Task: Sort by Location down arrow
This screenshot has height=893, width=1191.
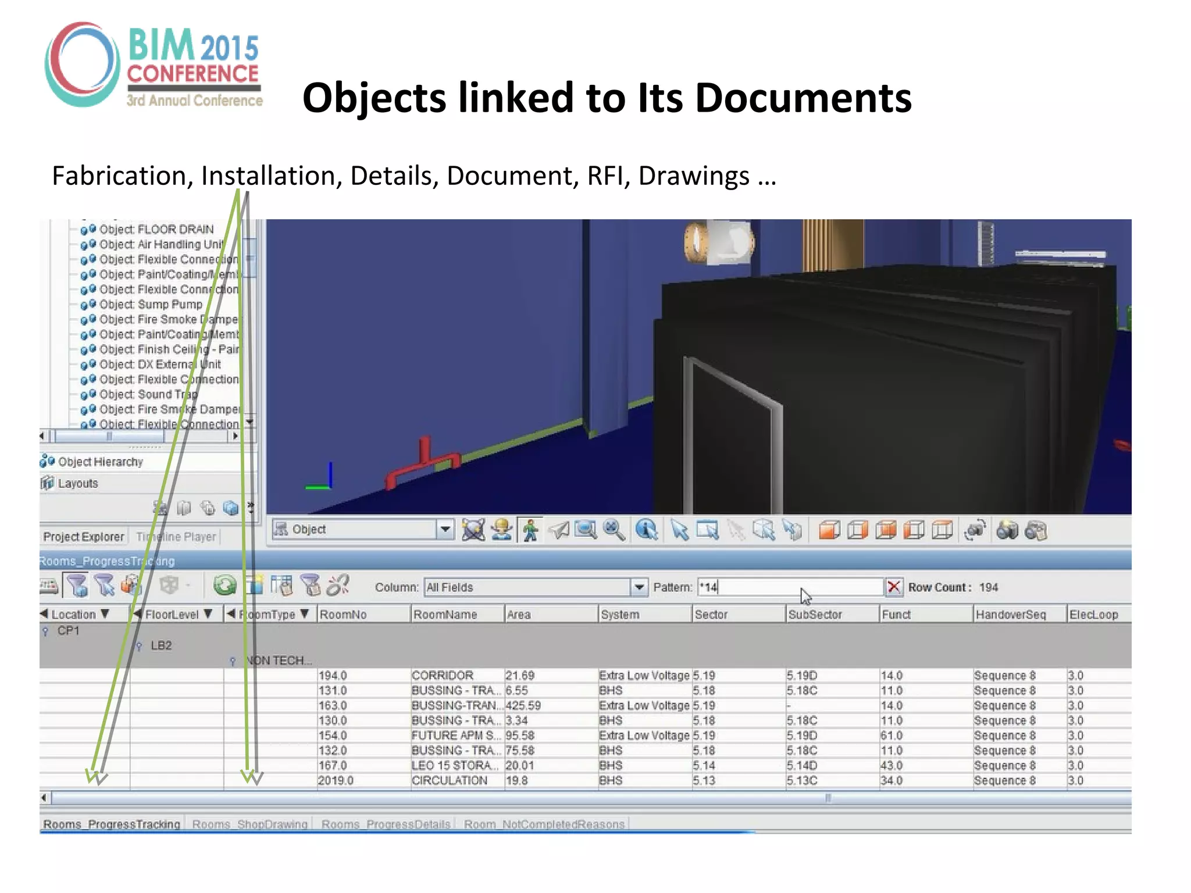Action: (105, 614)
